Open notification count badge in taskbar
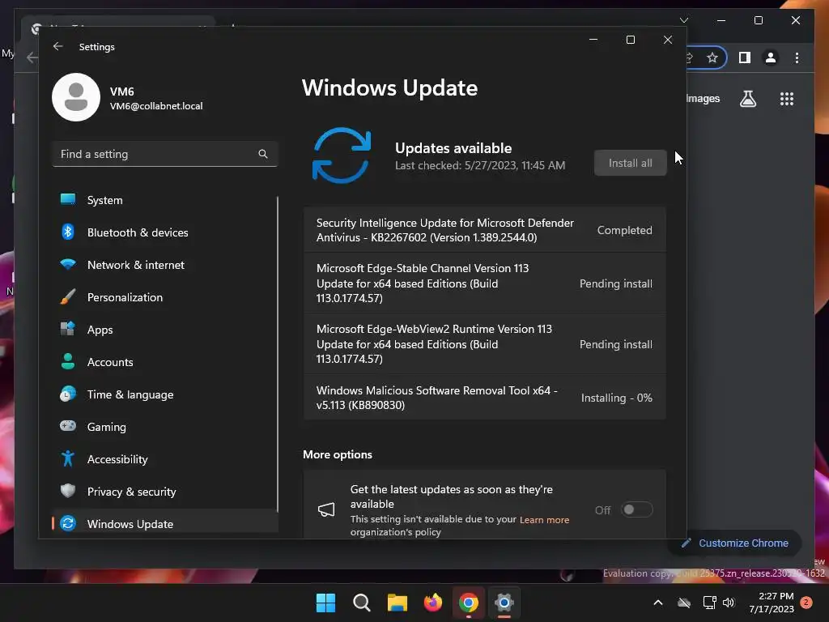The height and width of the screenshot is (622, 829). click(x=806, y=603)
